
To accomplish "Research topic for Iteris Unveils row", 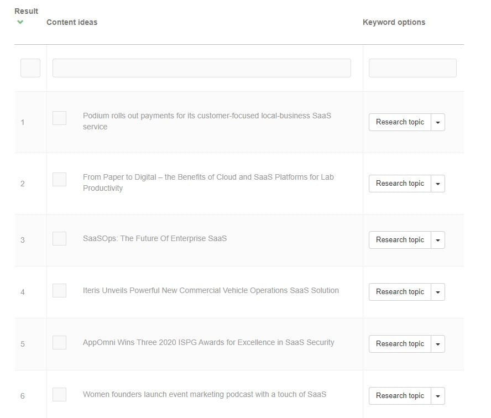I will point(400,292).
